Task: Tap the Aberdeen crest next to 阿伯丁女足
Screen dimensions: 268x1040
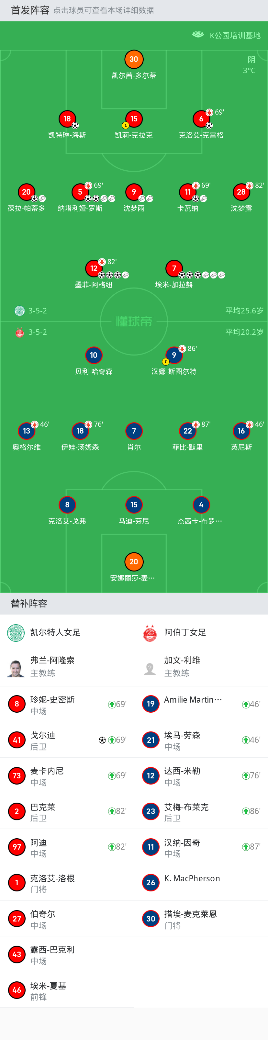Action: 150,632
